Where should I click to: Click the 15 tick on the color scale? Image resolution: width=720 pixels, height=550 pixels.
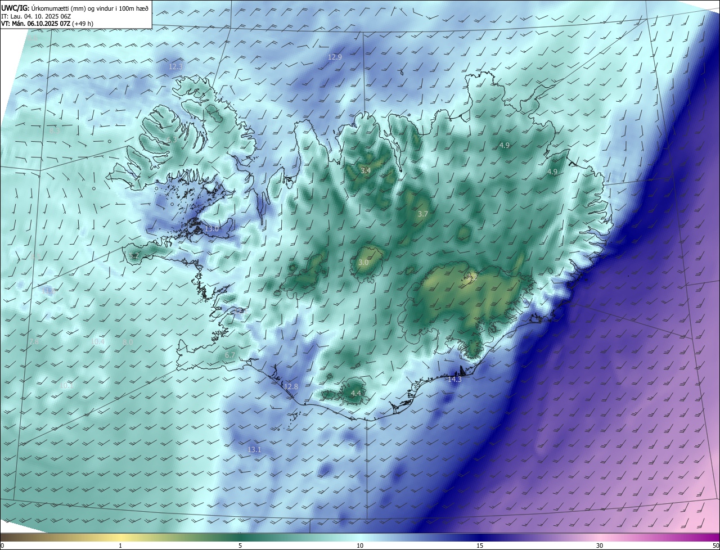(480, 546)
